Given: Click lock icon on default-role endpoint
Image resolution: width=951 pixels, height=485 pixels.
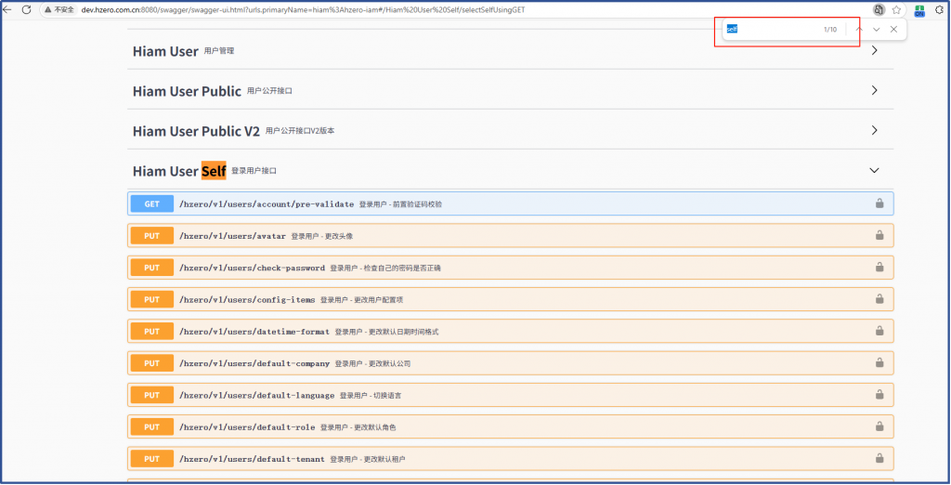Looking at the screenshot, I should tap(879, 427).
